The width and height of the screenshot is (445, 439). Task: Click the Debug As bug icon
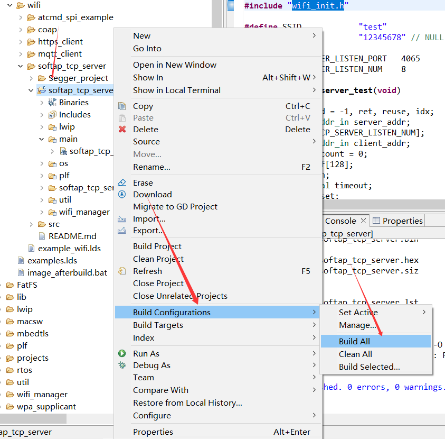(x=122, y=365)
